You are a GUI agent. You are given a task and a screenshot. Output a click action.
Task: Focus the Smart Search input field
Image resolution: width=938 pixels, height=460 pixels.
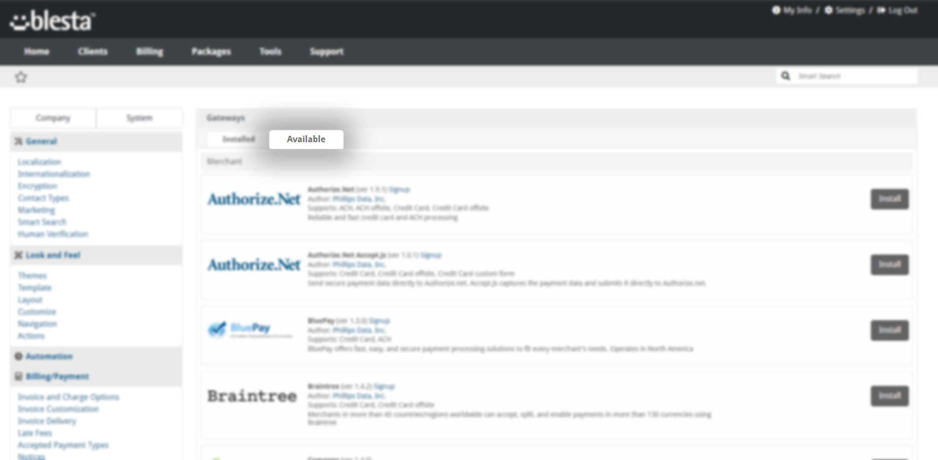tap(854, 76)
